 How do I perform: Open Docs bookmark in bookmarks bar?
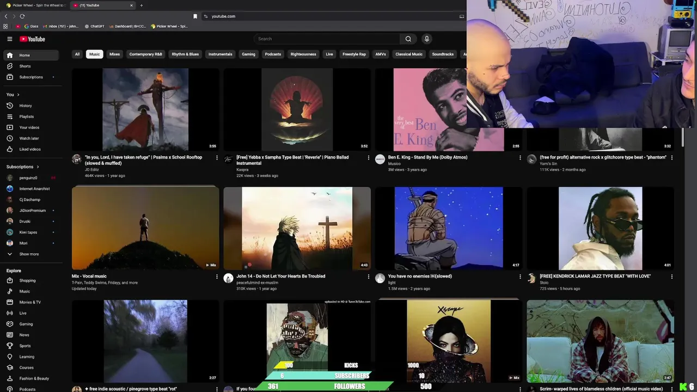tap(32, 26)
